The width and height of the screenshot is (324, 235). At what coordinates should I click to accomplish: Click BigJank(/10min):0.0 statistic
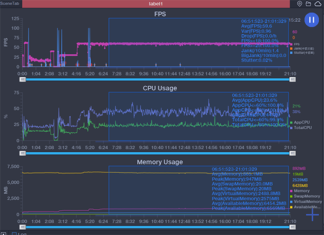(264, 56)
